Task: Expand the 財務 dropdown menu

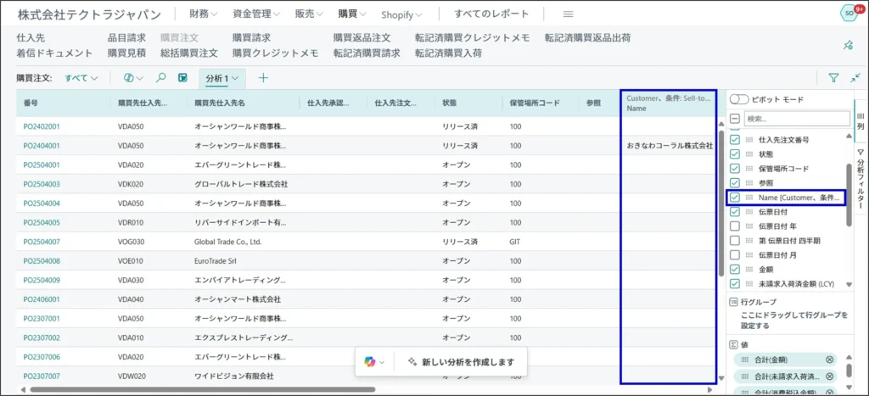Action: [203, 14]
